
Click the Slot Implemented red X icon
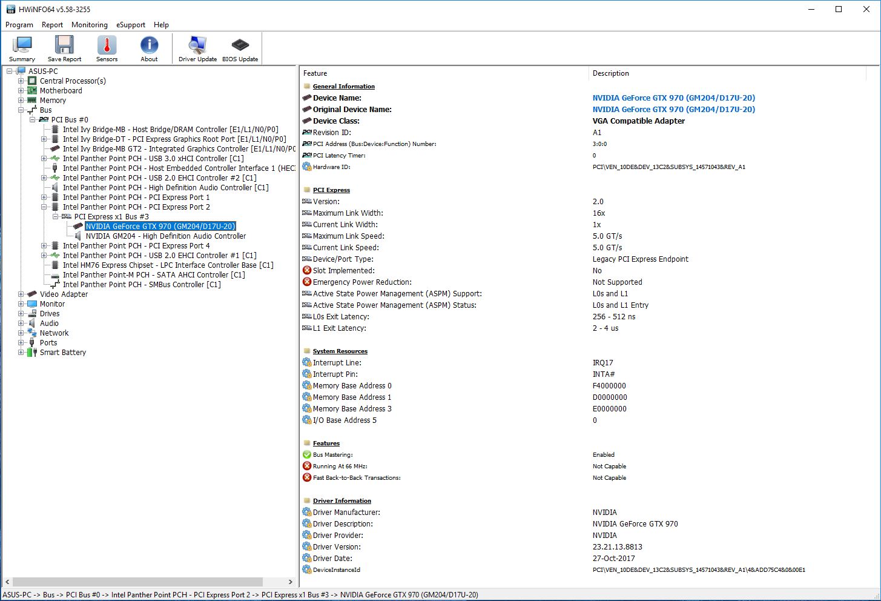307,270
